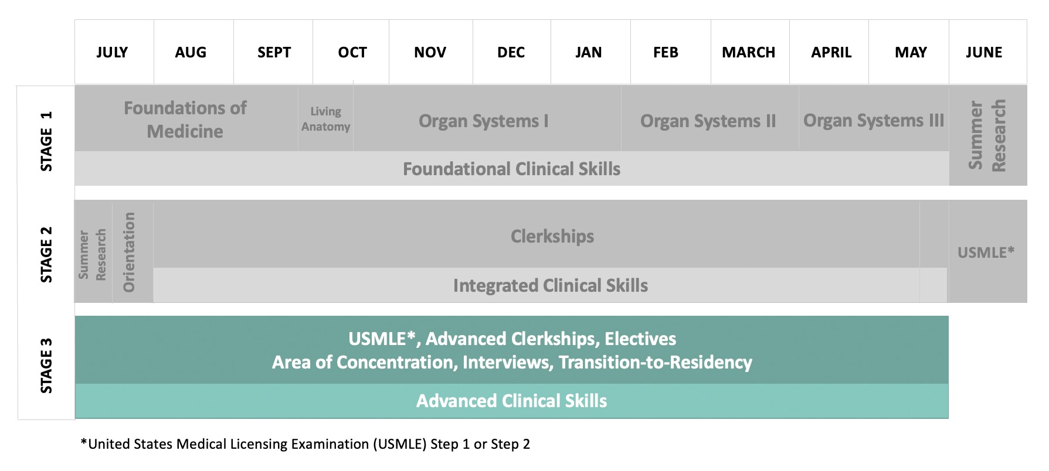Image resolution: width=1049 pixels, height=471 pixels.
Task: Select the Integrated Clinical Skills bar
Action: click(x=550, y=285)
